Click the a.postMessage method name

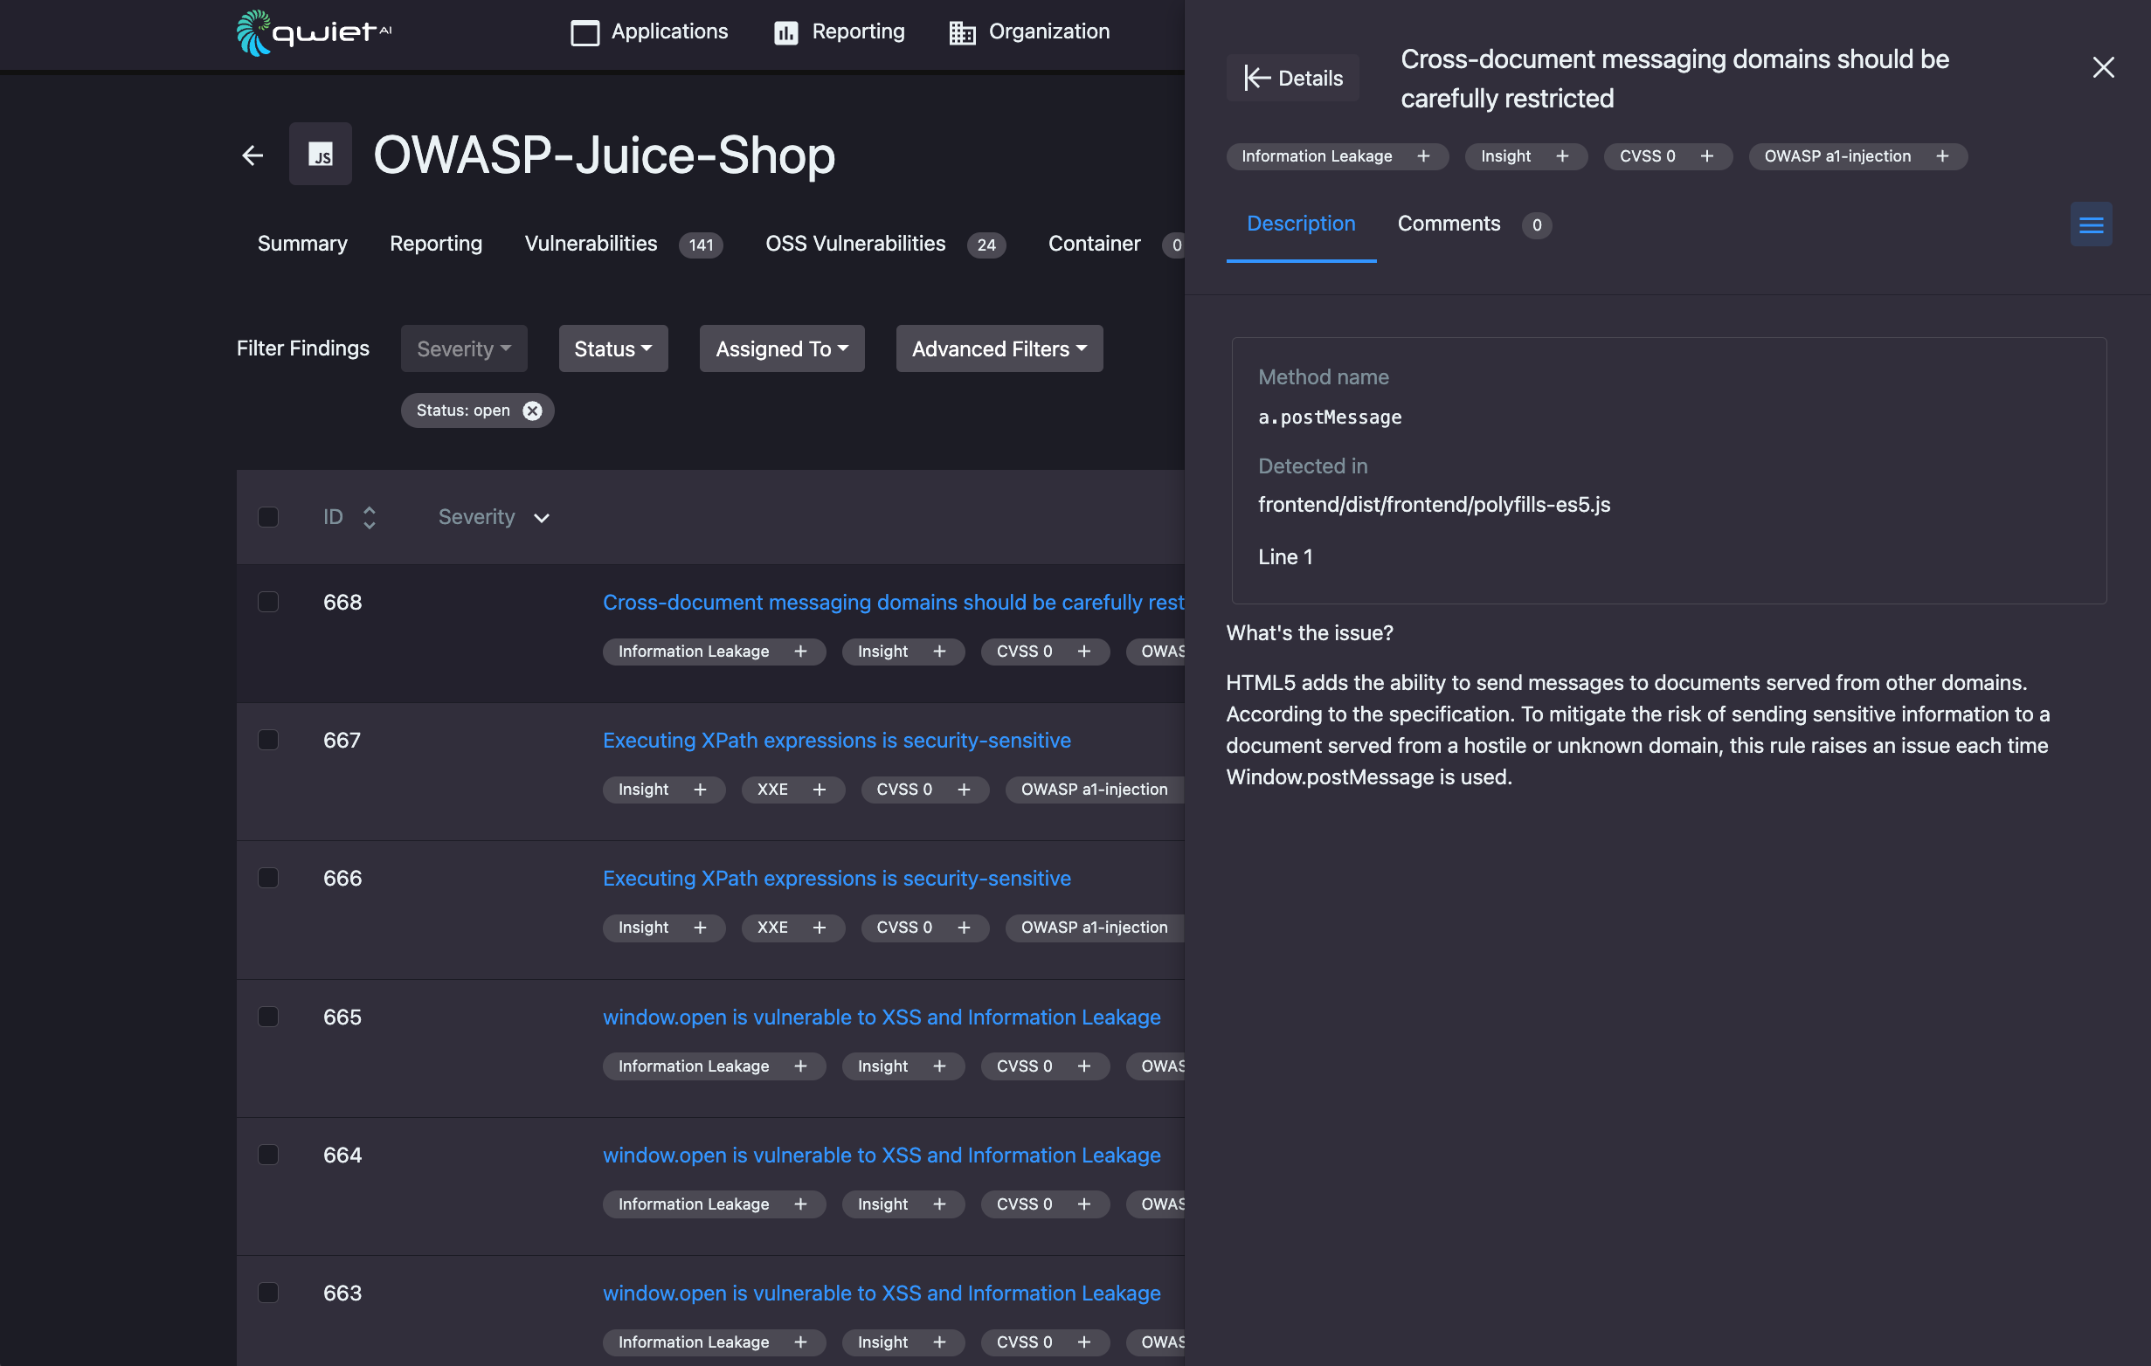[x=1329, y=417]
